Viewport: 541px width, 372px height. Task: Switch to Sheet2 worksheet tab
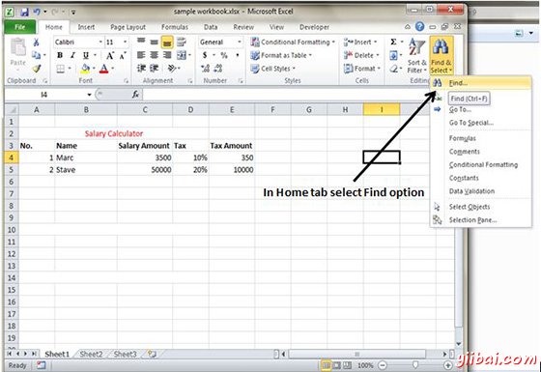pos(91,354)
